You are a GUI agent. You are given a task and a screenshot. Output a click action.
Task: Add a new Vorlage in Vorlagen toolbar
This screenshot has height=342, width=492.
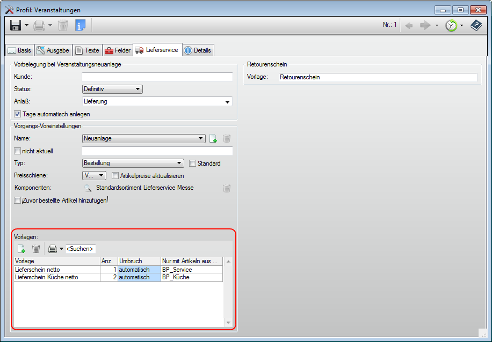point(21,249)
